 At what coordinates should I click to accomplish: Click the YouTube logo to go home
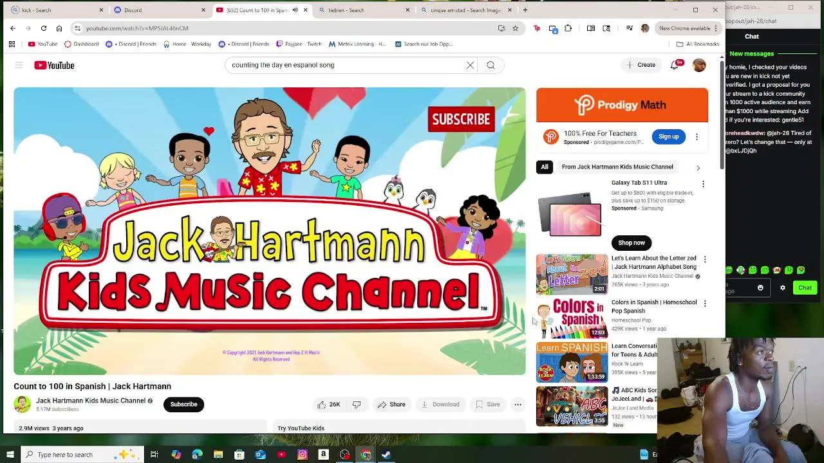point(54,65)
